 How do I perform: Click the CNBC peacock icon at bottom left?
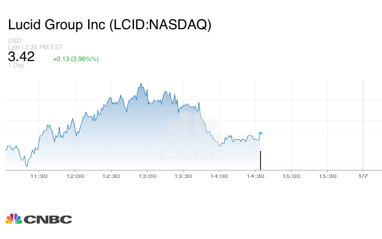click(14, 218)
